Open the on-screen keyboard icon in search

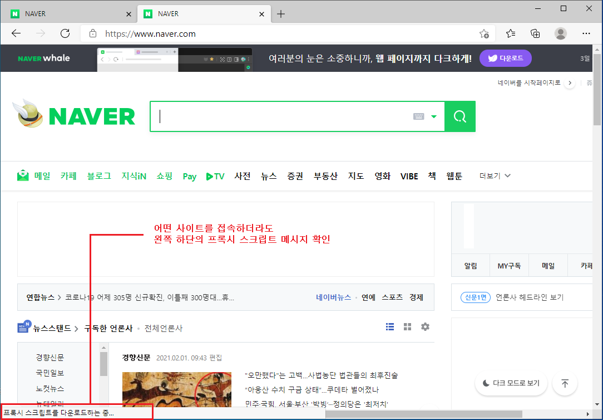click(419, 116)
